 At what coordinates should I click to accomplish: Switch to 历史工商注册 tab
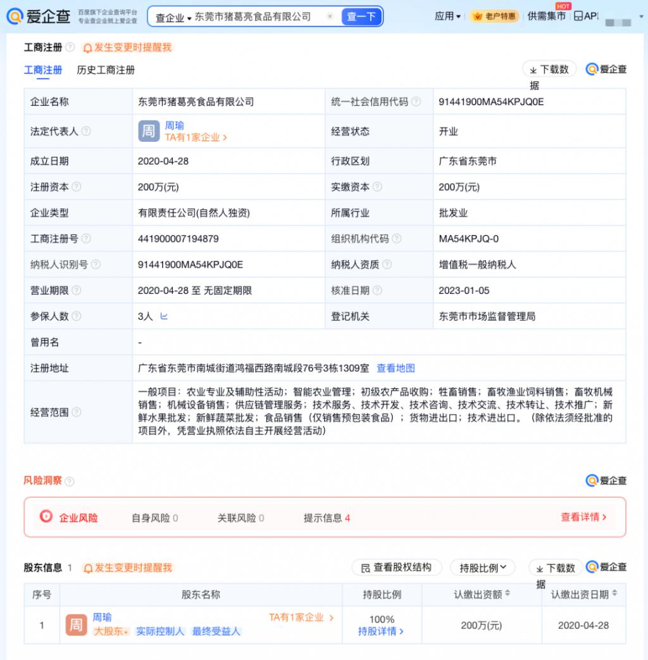pos(106,70)
